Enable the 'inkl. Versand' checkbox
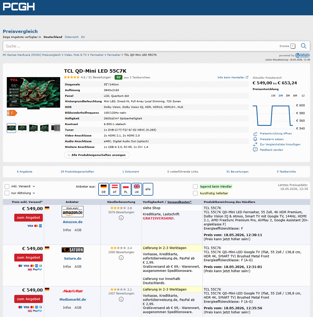313x317 pixels. (x=7, y=186)
